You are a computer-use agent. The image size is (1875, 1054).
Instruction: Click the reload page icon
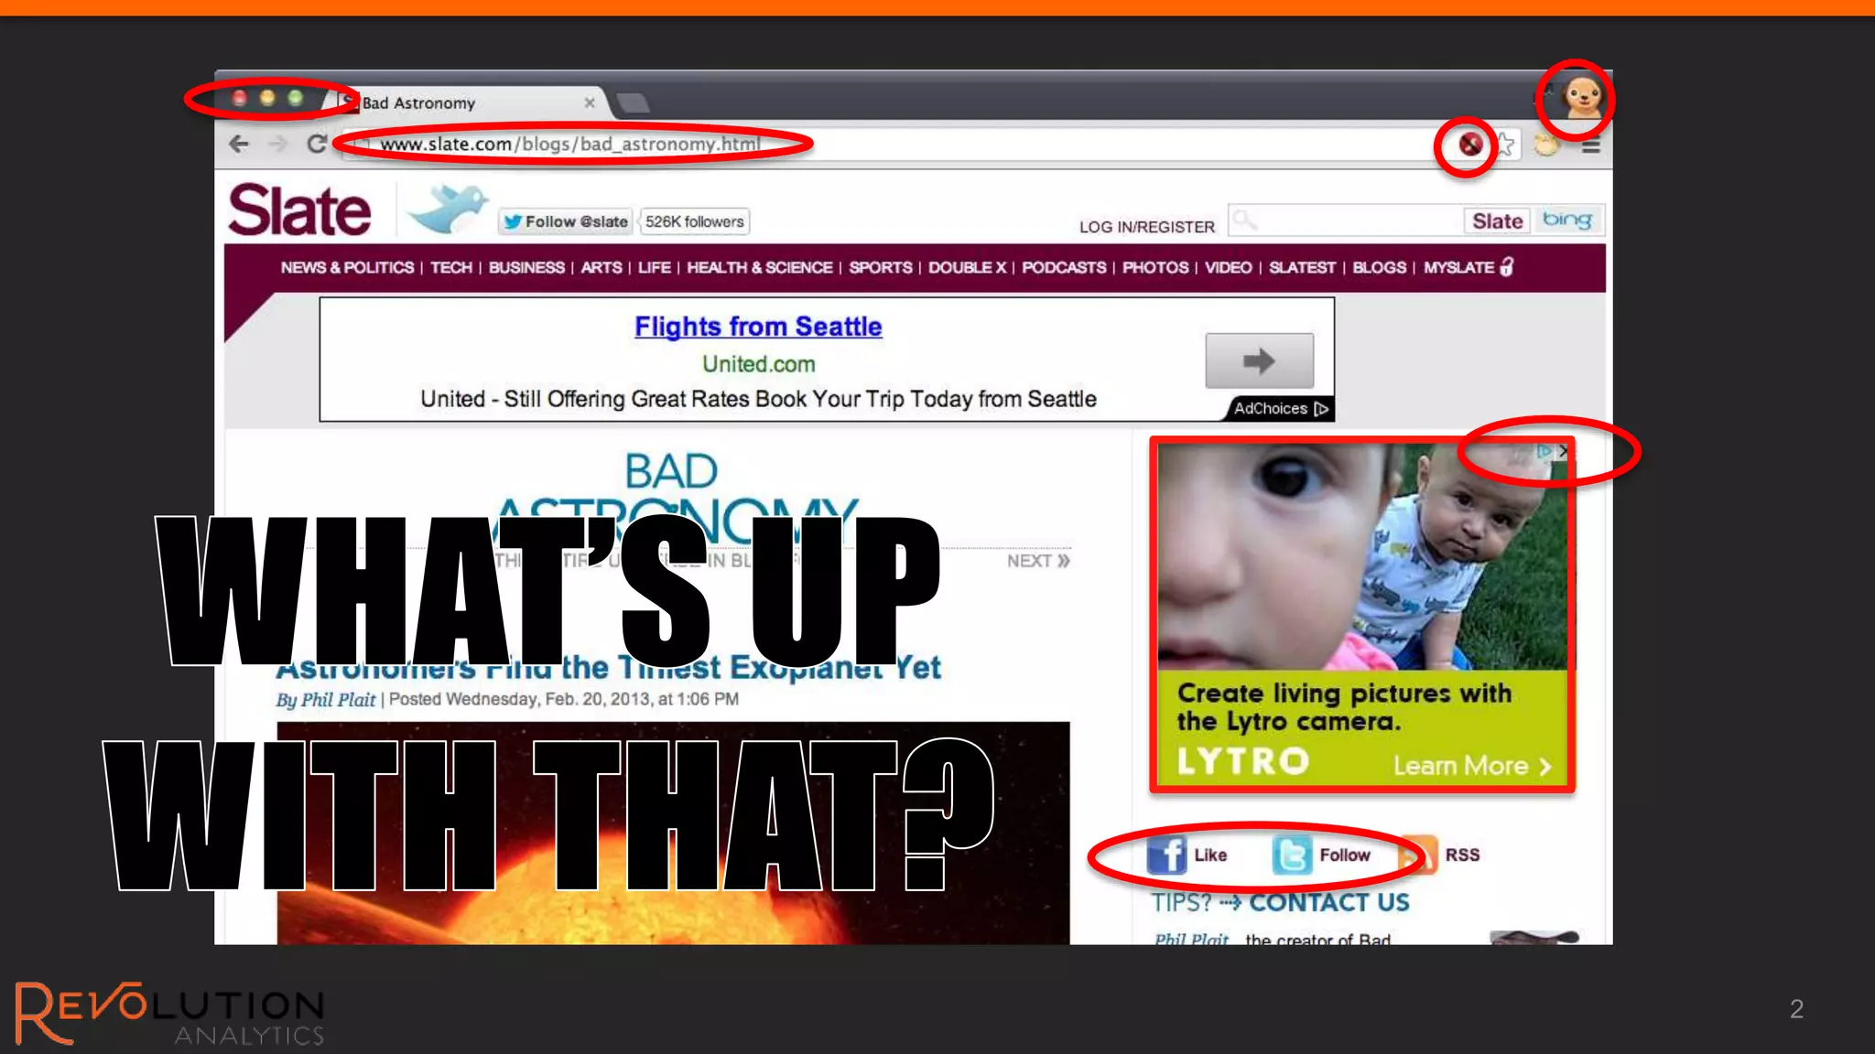pyautogui.click(x=317, y=144)
